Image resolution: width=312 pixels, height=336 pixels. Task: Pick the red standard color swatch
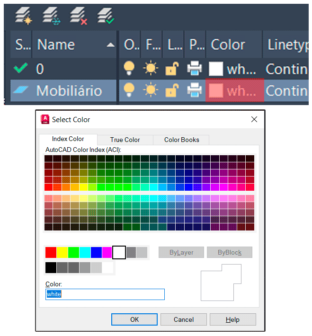(51, 252)
